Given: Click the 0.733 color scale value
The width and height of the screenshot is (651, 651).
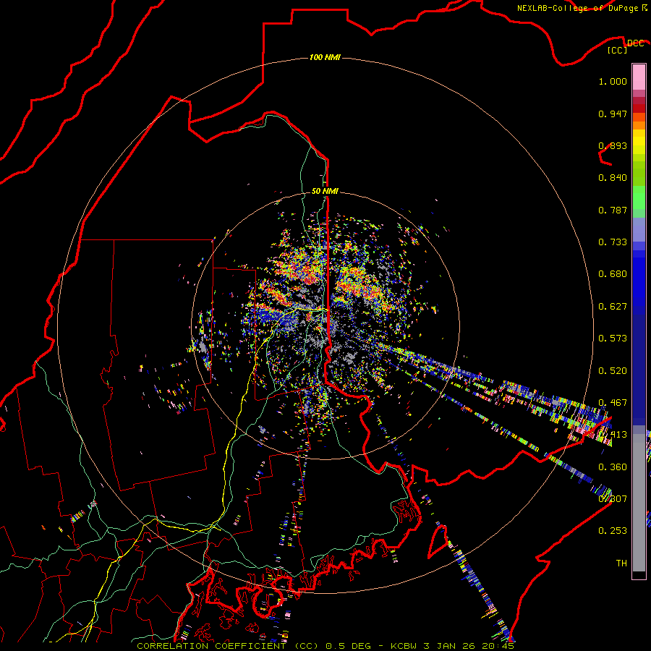Looking at the screenshot, I should (x=613, y=242).
